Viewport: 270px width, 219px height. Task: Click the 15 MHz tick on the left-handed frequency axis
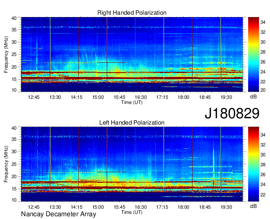(x=14, y=189)
